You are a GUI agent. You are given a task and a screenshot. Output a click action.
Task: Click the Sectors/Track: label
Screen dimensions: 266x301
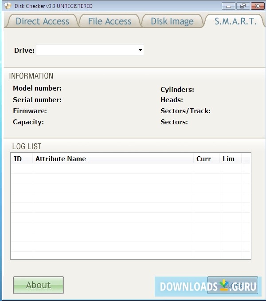(185, 111)
